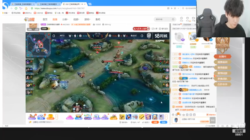Click the purple undo-close-tab icon
Viewport: 250px width, 140px height.
[20, 8]
